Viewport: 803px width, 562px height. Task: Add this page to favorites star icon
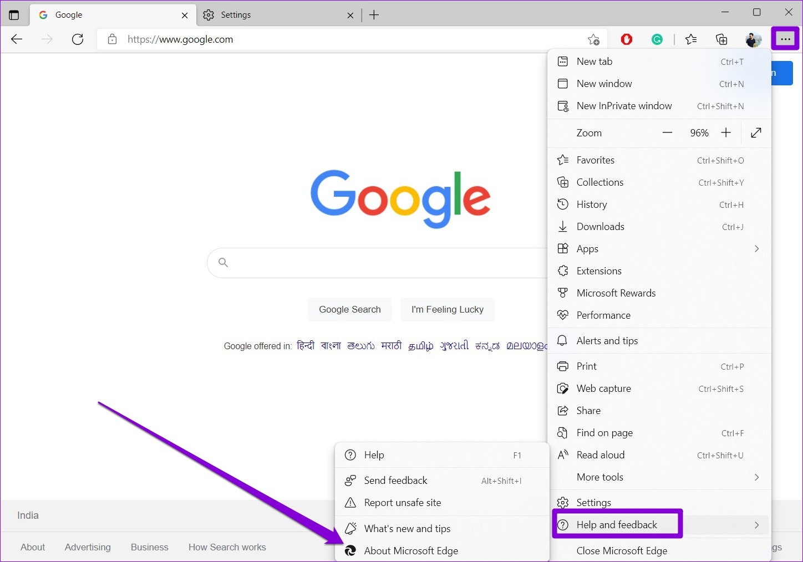coord(593,39)
